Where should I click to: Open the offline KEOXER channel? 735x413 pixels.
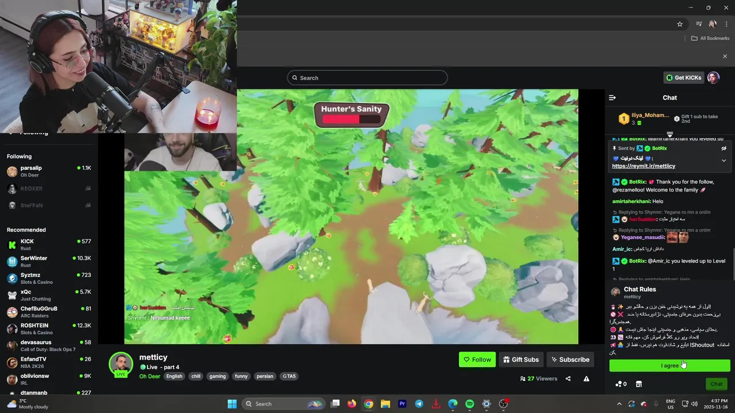coord(49,188)
